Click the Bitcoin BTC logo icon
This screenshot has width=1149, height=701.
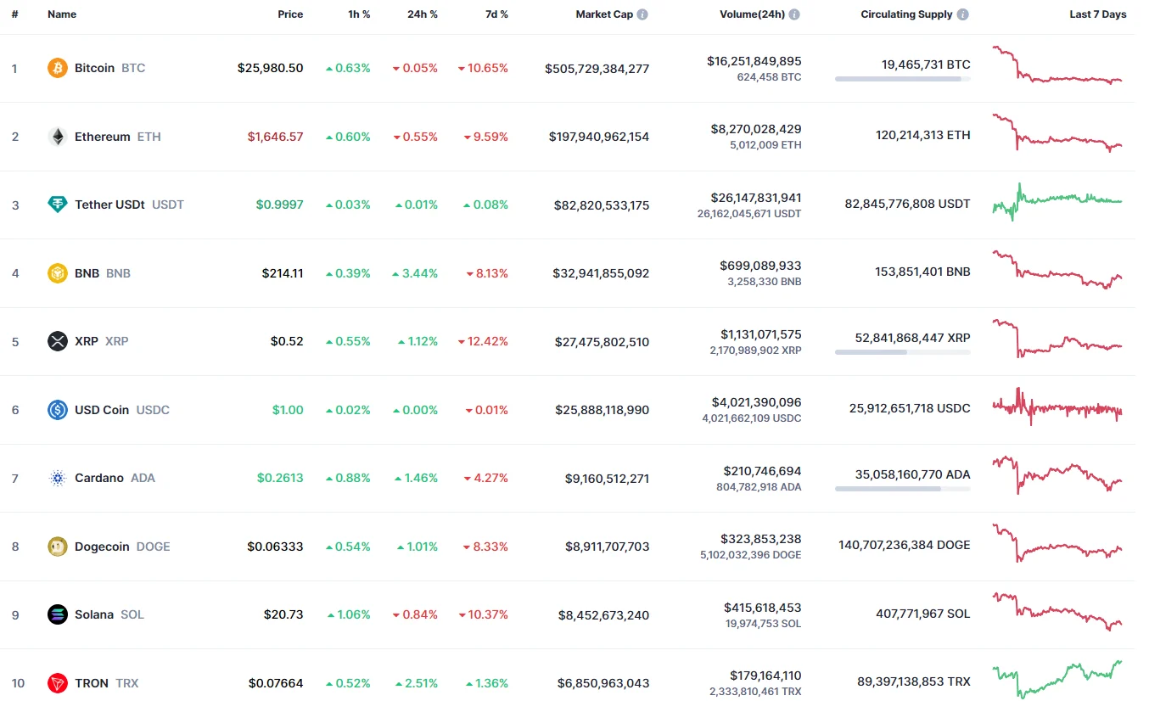56,68
